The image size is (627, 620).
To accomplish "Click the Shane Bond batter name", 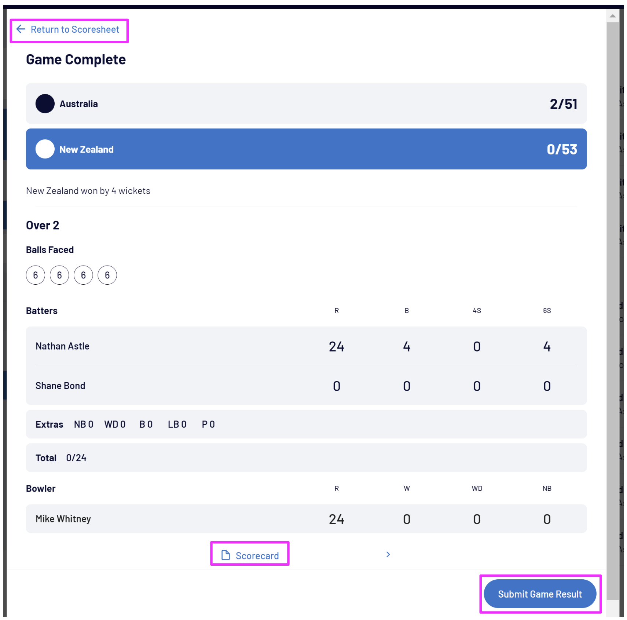I will tap(60, 386).
